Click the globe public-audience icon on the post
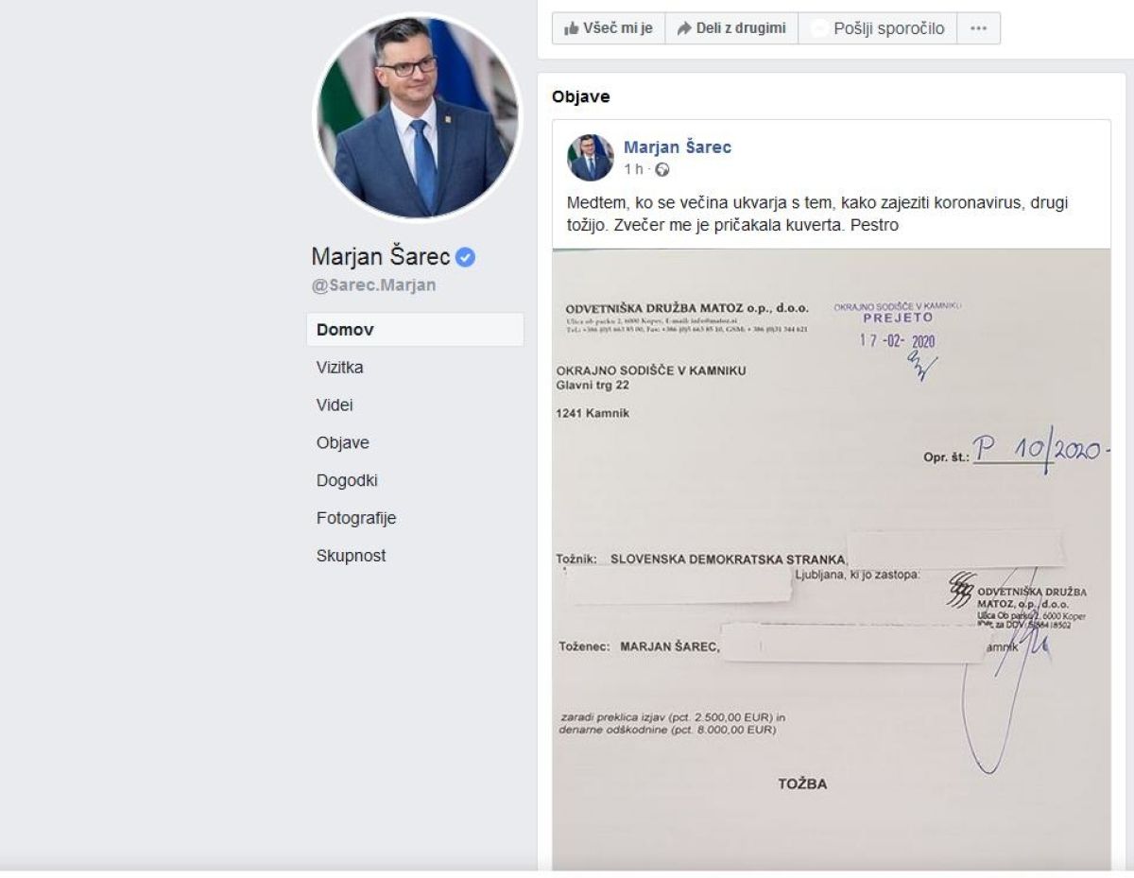1134x878 pixels. click(x=662, y=170)
